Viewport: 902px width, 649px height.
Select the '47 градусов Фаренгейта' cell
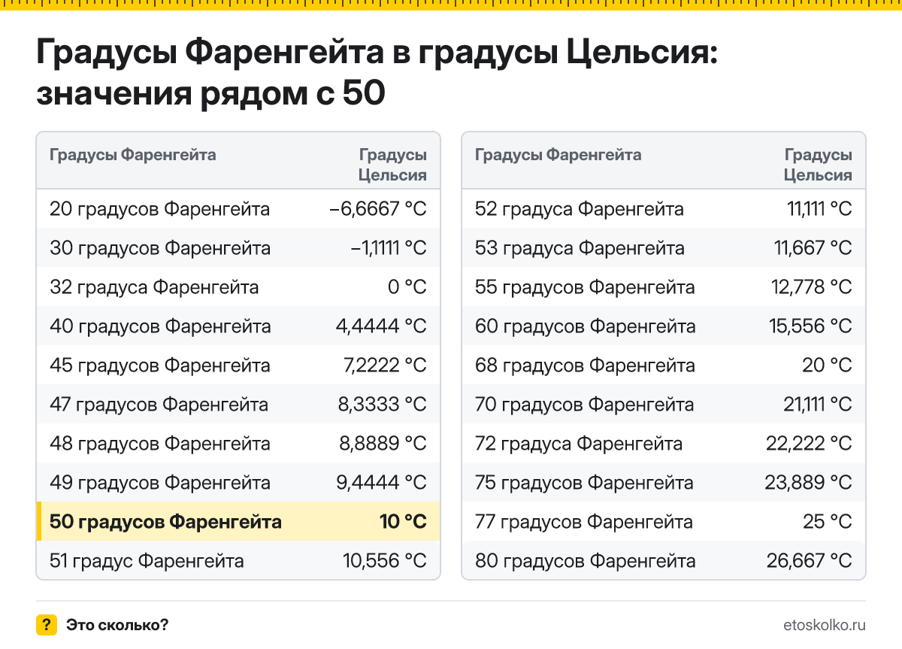(x=159, y=405)
